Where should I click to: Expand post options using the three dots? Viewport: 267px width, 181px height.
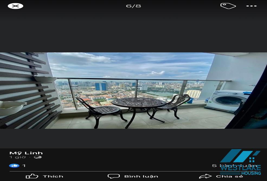click(252, 5)
